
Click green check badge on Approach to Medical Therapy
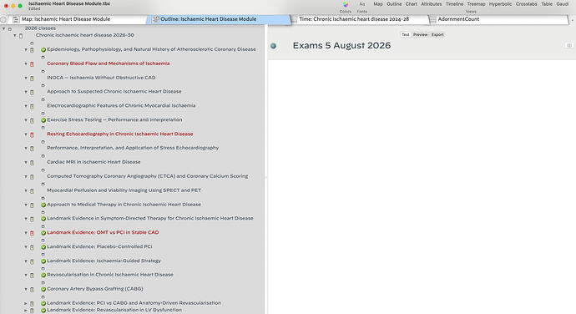point(43,205)
